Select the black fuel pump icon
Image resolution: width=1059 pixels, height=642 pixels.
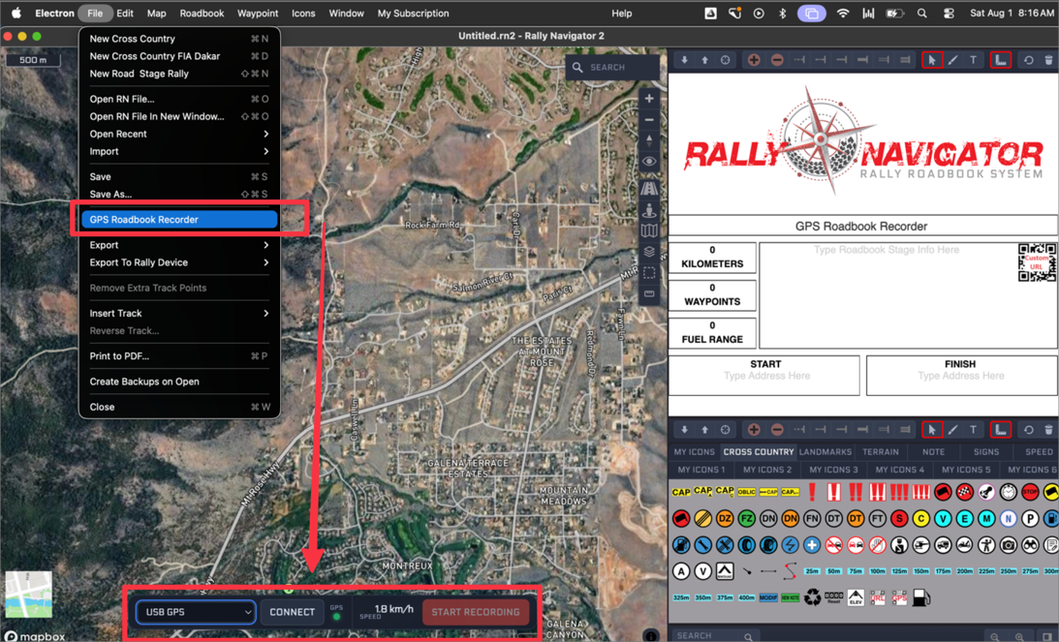tap(920, 597)
